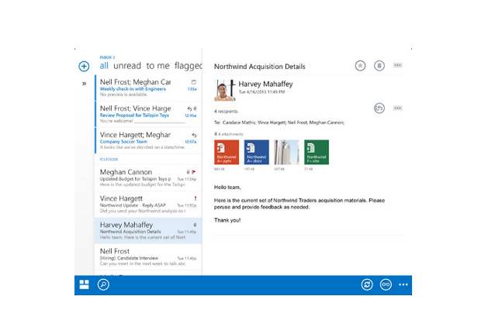Viewport: 481px width, 310px height.
Task: Open the app launcher tiles icon
Action: coord(84,284)
